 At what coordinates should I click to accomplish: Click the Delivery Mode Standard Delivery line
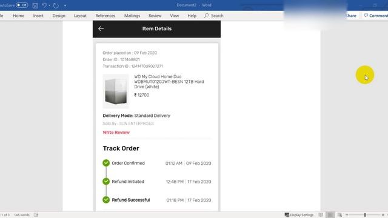click(x=136, y=116)
